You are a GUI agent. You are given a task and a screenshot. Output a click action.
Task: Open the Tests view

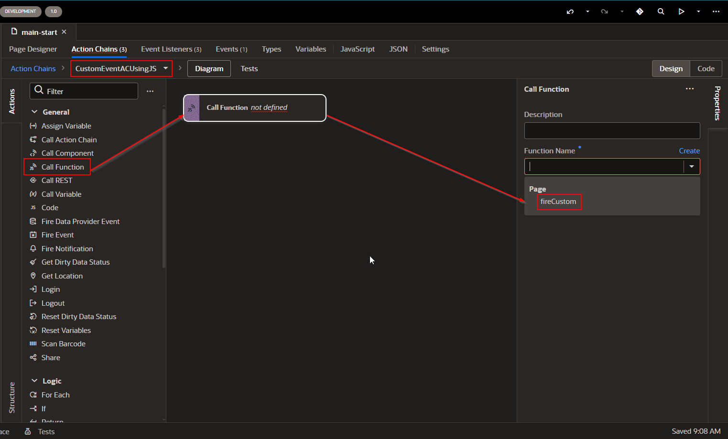click(x=249, y=69)
